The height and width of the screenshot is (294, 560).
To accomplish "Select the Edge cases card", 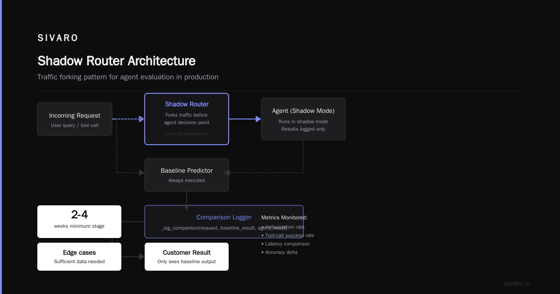I will coord(79,257).
